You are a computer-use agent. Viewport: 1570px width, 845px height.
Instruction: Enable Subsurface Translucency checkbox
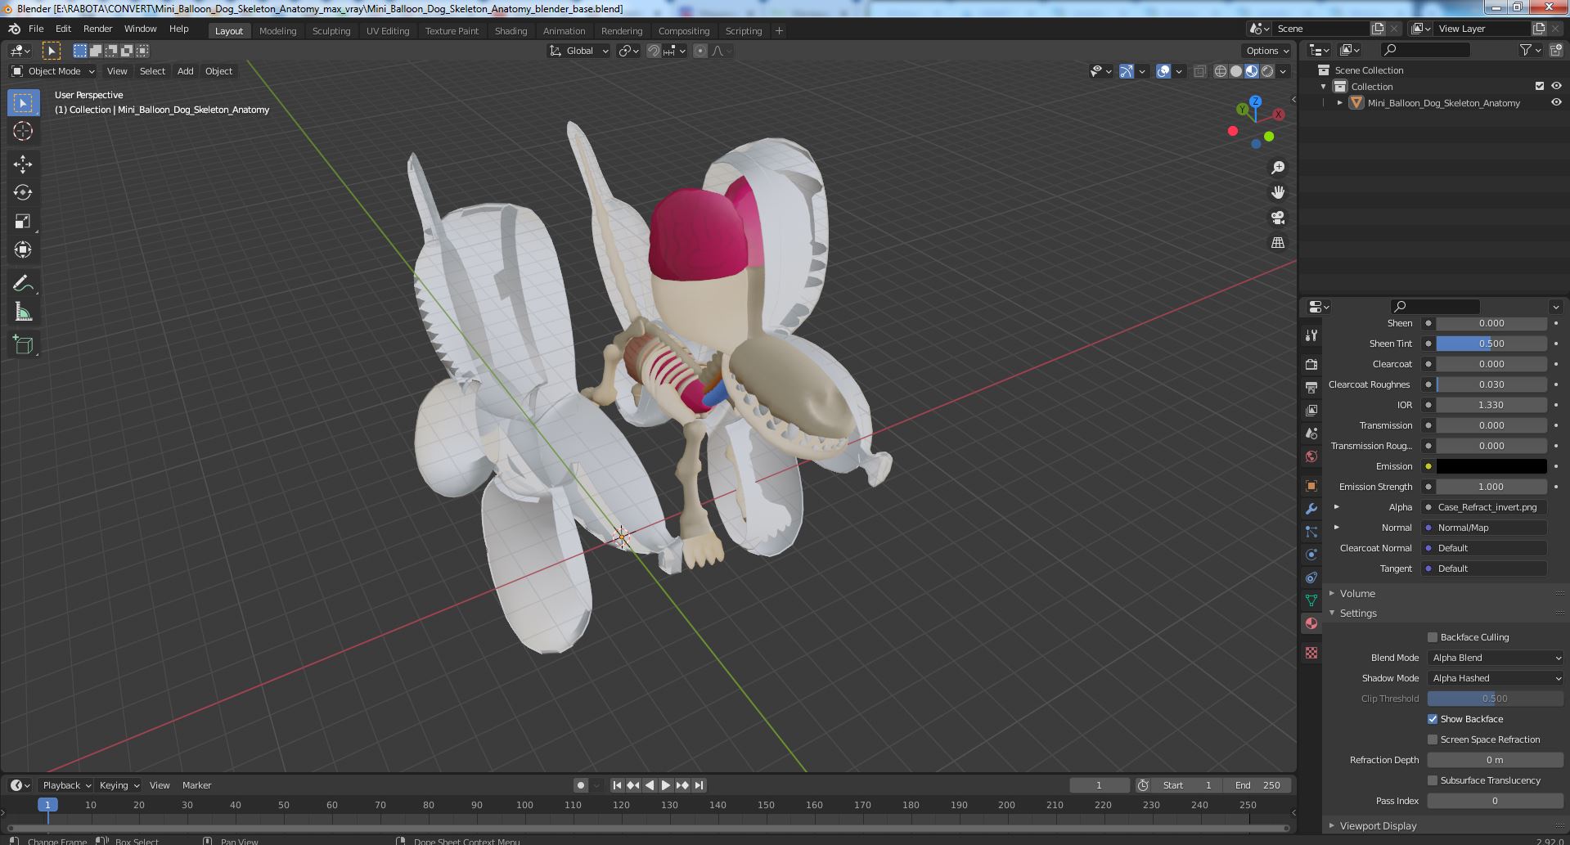[x=1433, y=780]
